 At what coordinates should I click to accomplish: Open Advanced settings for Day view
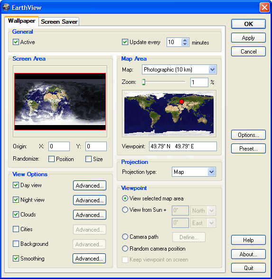coord(90,186)
